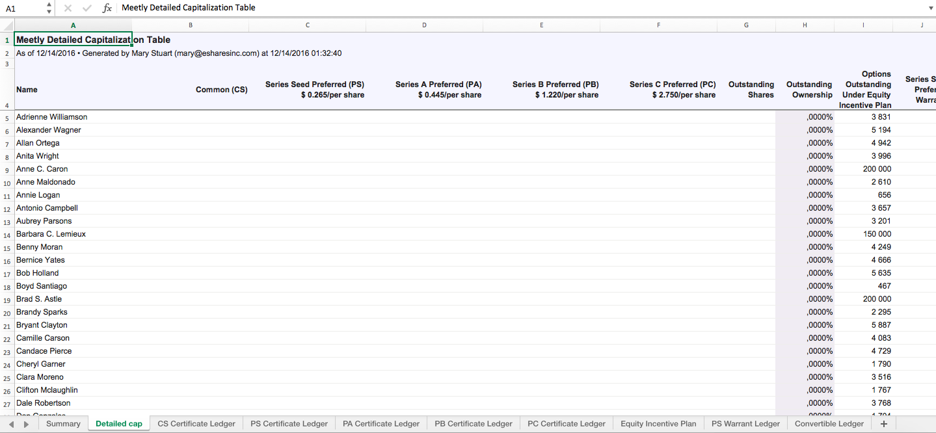Select the Detailed cap sheet tab
Image resolution: width=936 pixels, height=433 pixels.
pos(119,424)
